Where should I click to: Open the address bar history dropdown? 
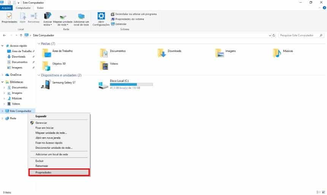point(270,35)
